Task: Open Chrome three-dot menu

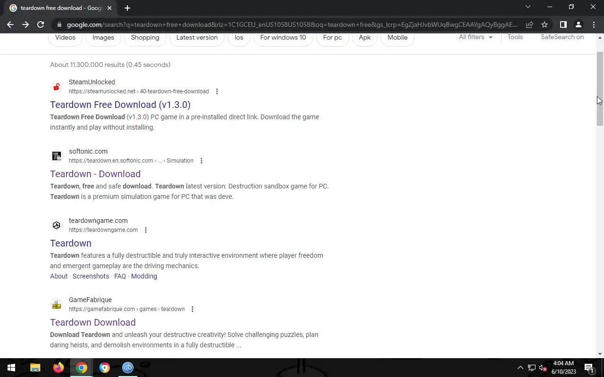Action: point(594,25)
